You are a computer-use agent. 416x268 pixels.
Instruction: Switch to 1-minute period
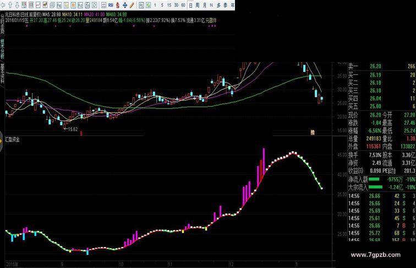[x=155, y=5]
